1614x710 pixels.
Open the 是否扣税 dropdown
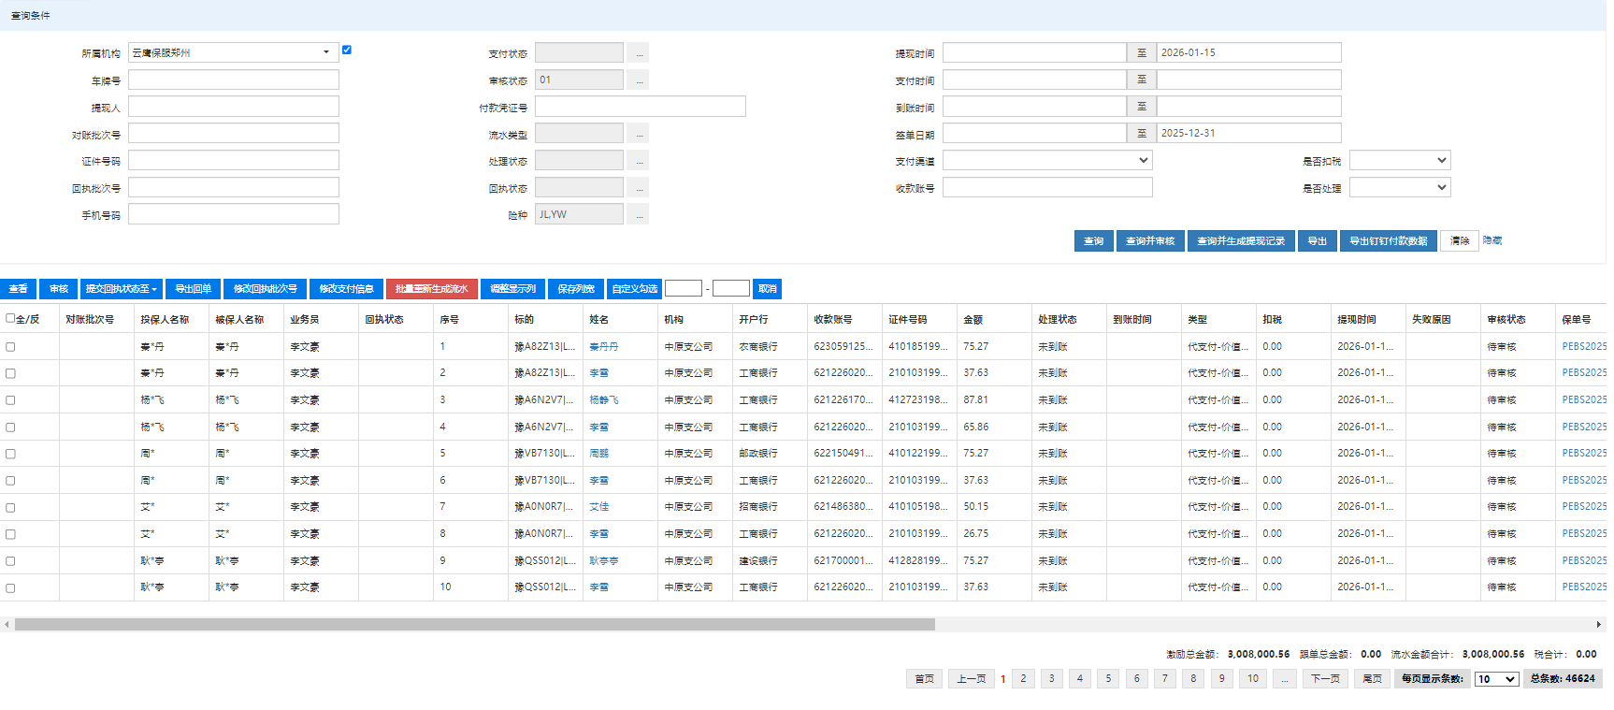tap(1399, 161)
